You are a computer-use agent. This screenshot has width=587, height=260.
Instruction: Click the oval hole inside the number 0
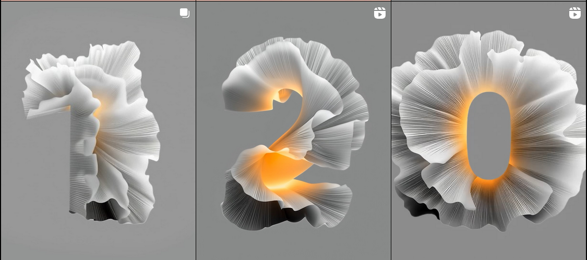(x=488, y=135)
